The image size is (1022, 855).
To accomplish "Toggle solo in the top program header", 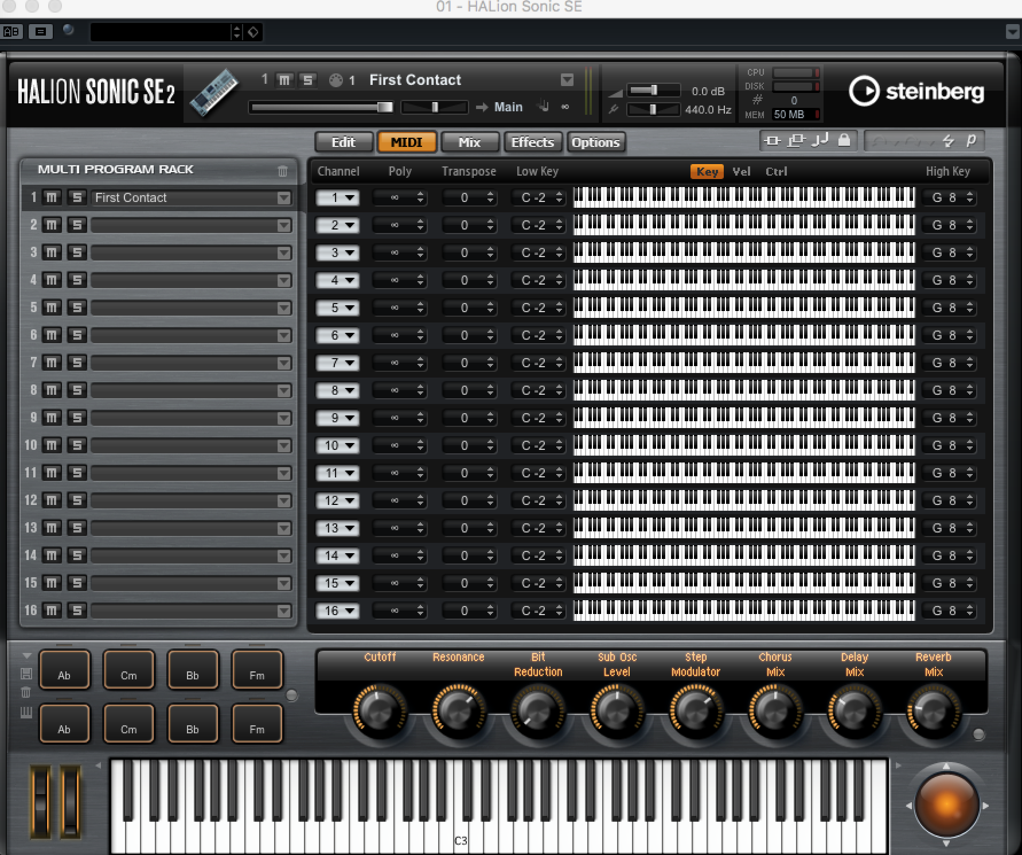I will (x=308, y=80).
